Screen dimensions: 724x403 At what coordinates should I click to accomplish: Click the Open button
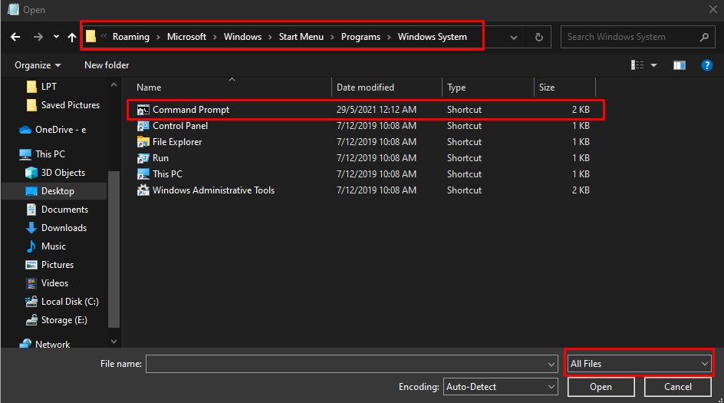601,387
